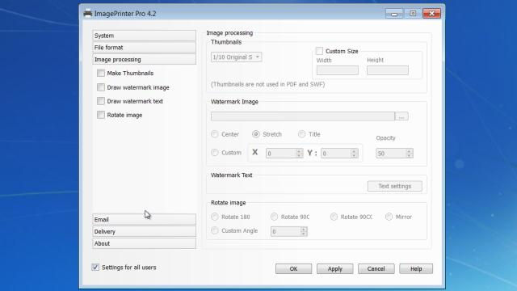This screenshot has width=517, height=291.
Task: Select Rotate 90C option
Action: [x=275, y=217]
